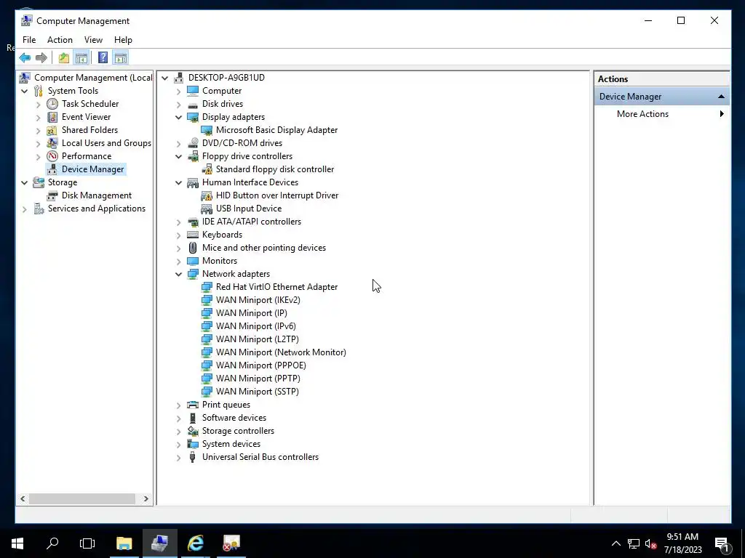Select the Software devices category
745x558 pixels.
(x=234, y=418)
